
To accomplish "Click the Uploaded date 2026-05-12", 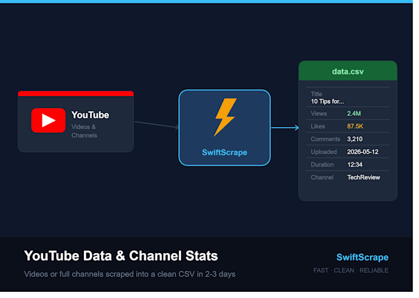I will click(362, 152).
